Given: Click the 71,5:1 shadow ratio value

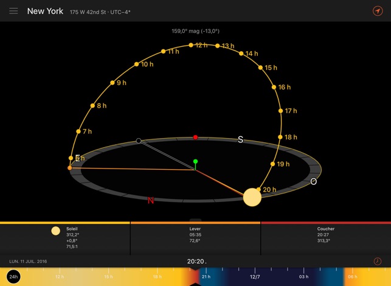Looking at the screenshot, I should (x=72, y=246).
